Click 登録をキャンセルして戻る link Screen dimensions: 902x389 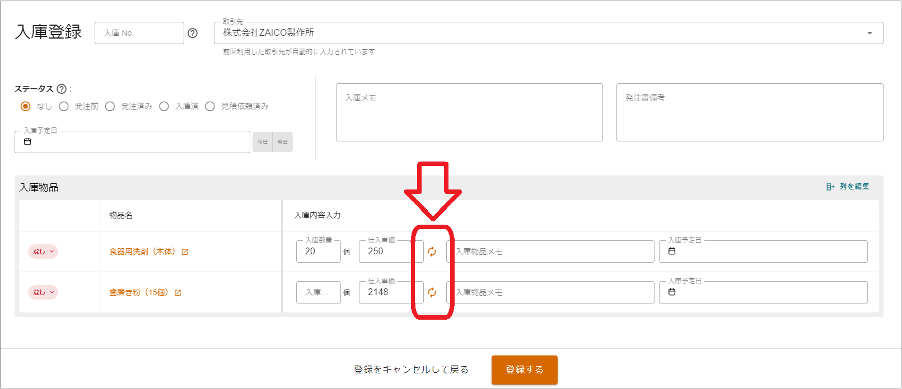coord(411,369)
